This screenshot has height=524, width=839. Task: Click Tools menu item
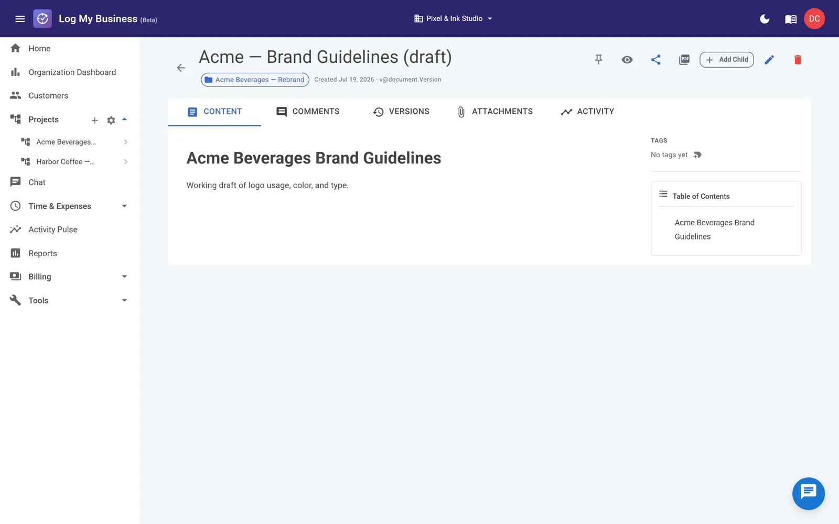coord(38,301)
